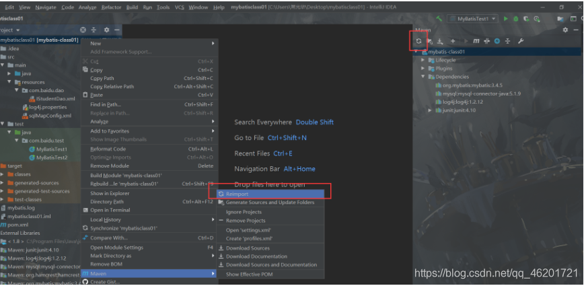Click Add Maven Projects plus icon

pos(453,41)
